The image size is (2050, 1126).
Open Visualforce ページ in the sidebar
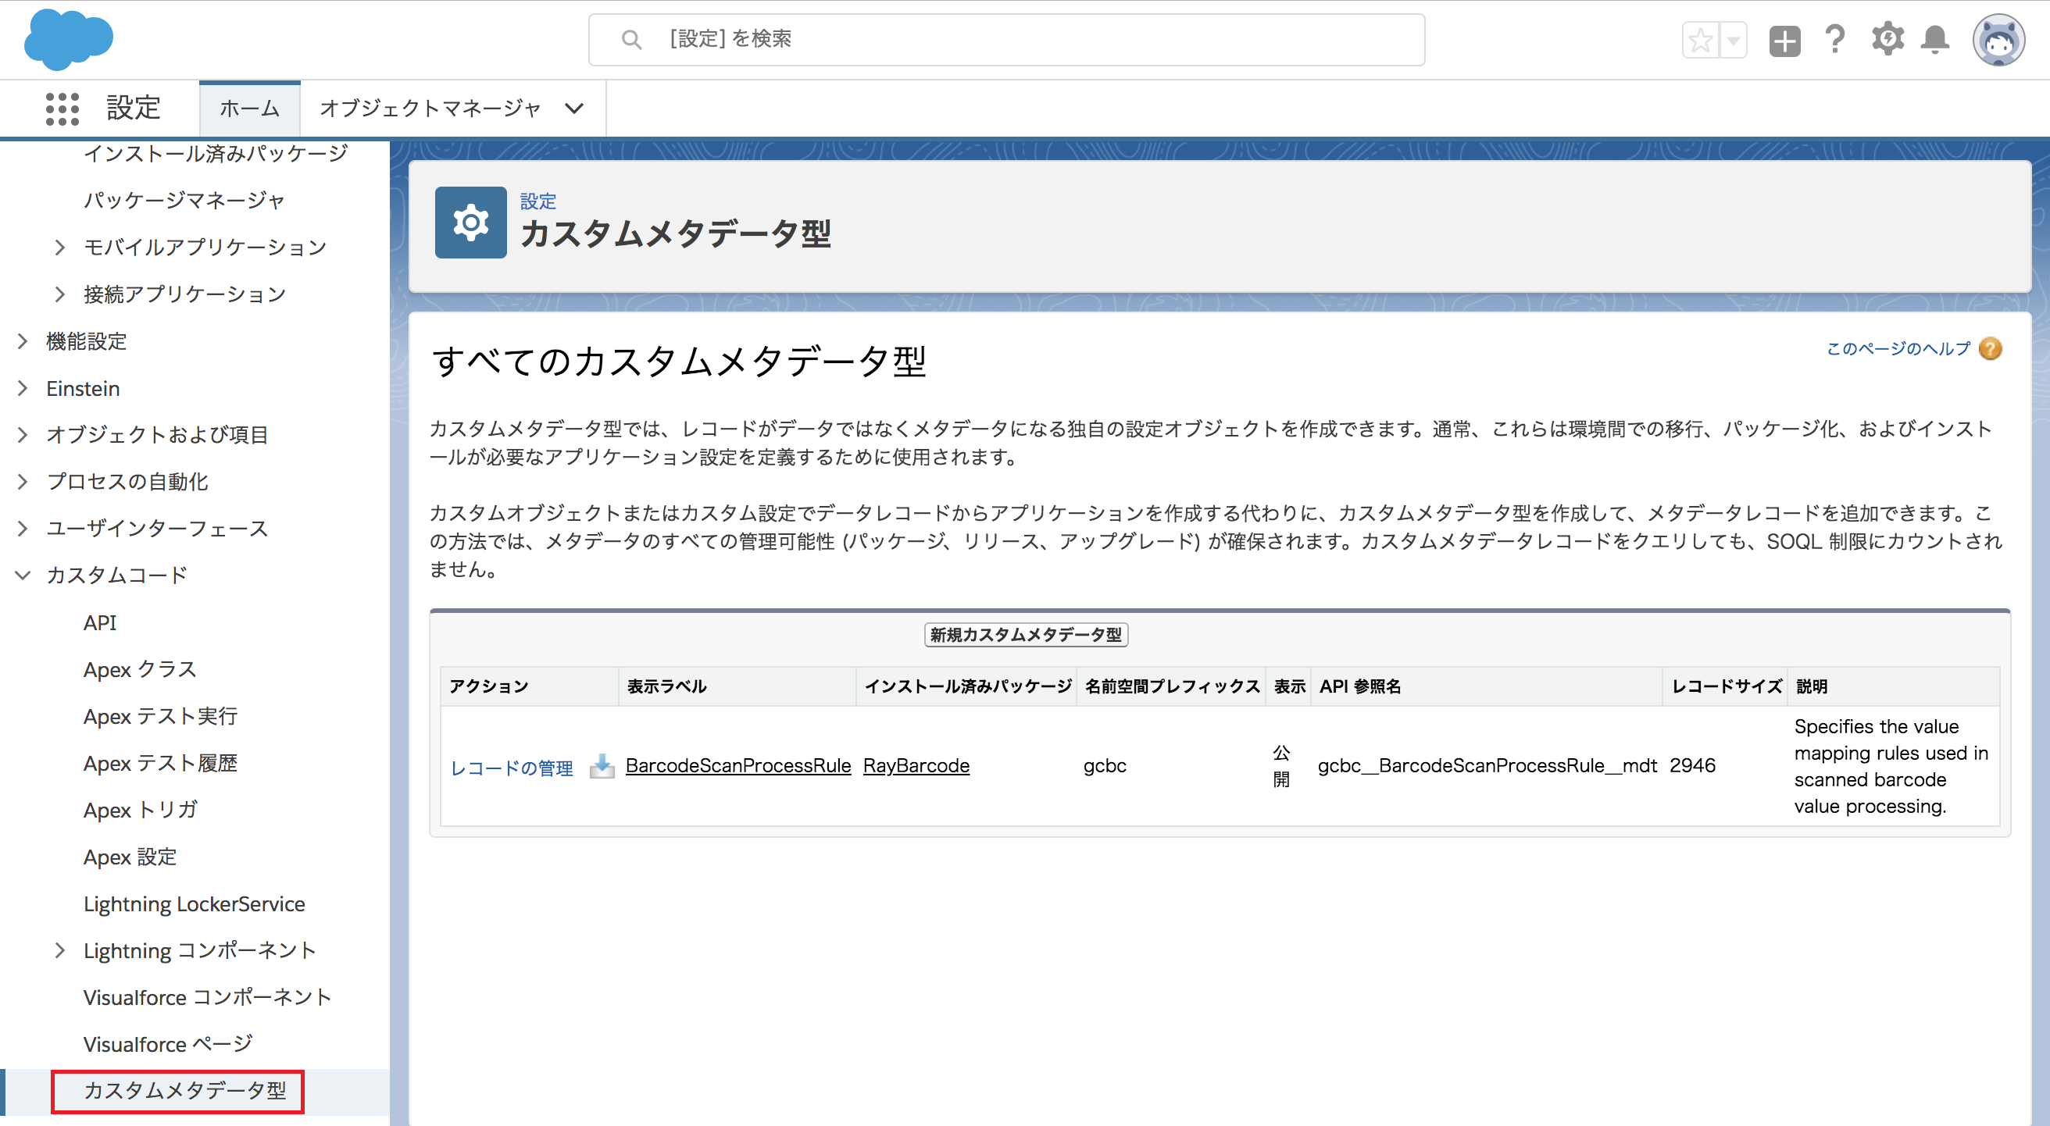tap(168, 1044)
